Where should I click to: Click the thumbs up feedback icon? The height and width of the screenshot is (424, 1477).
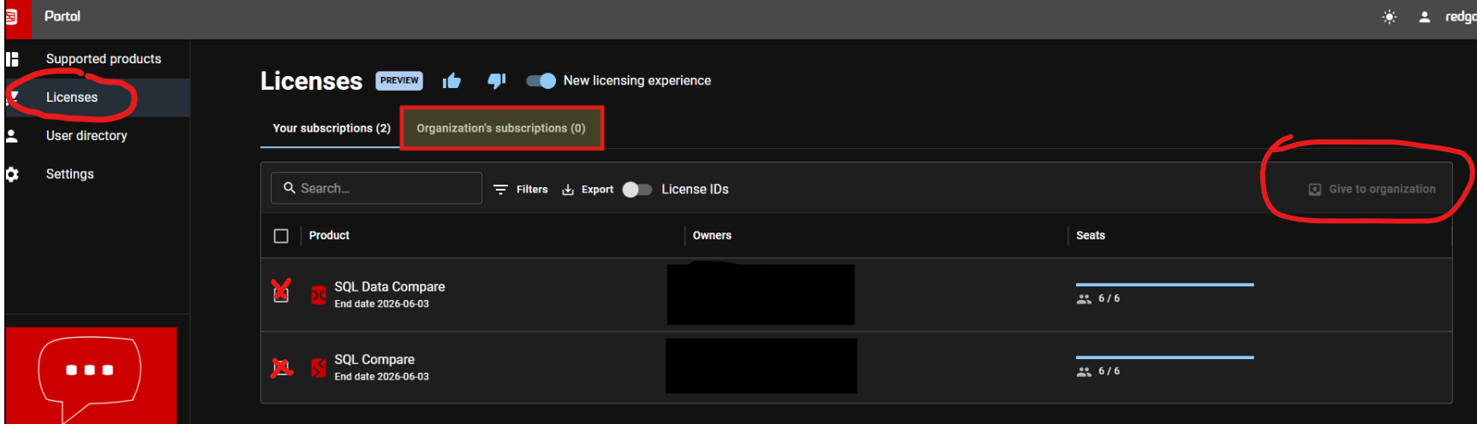point(451,81)
